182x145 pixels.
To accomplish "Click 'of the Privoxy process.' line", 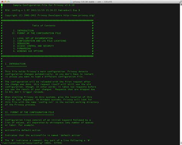I will coord(21,105).
